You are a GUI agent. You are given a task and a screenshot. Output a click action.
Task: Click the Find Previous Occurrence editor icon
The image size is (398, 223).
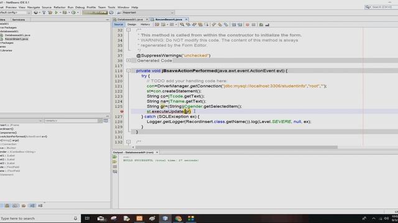click(x=188, y=25)
